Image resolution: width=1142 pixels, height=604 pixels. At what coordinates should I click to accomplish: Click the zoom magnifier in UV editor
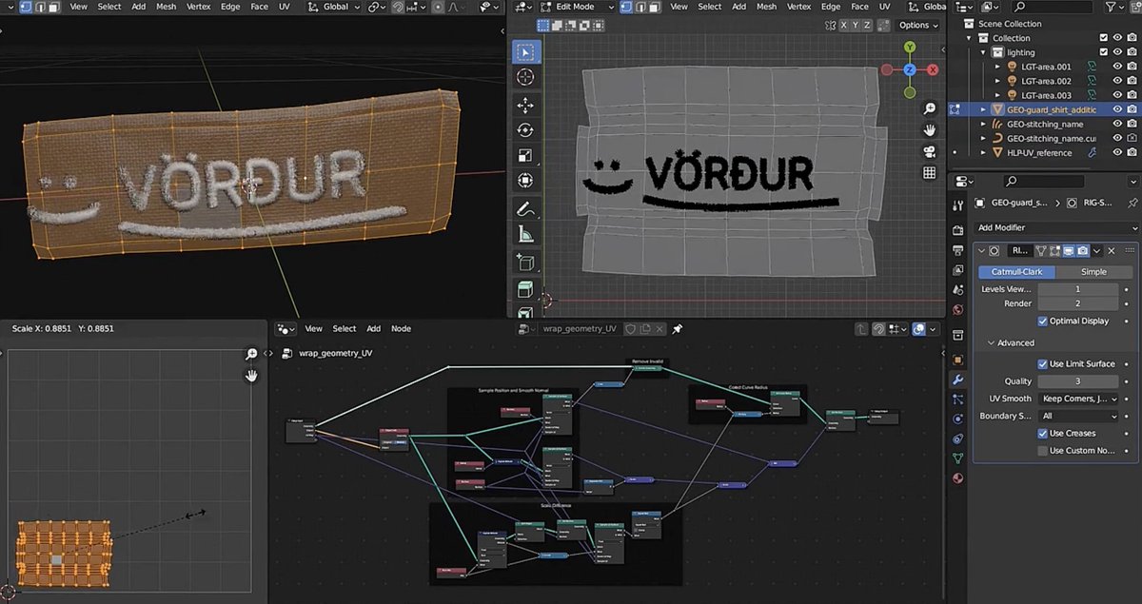click(x=251, y=354)
